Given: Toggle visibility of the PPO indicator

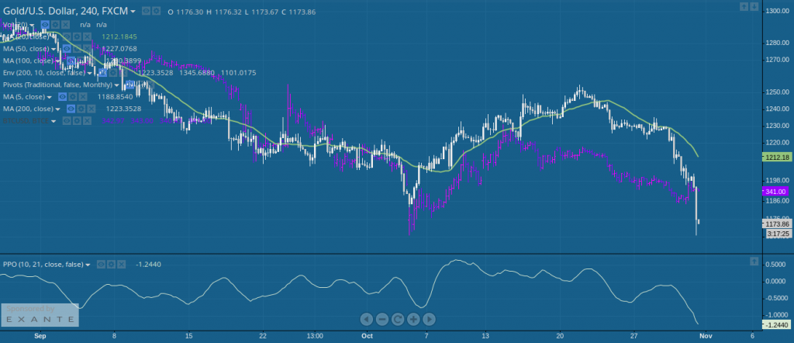Looking at the screenshot, I should click(x=99, y=265).
